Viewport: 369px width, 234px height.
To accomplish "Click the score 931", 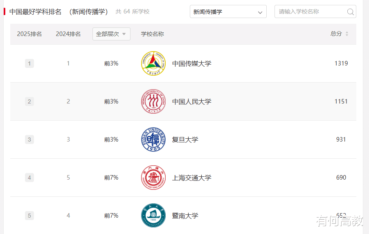I will (341, 139).
